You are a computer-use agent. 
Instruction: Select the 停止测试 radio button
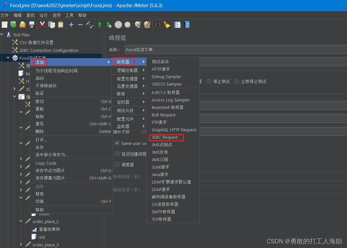coord(209,81)
